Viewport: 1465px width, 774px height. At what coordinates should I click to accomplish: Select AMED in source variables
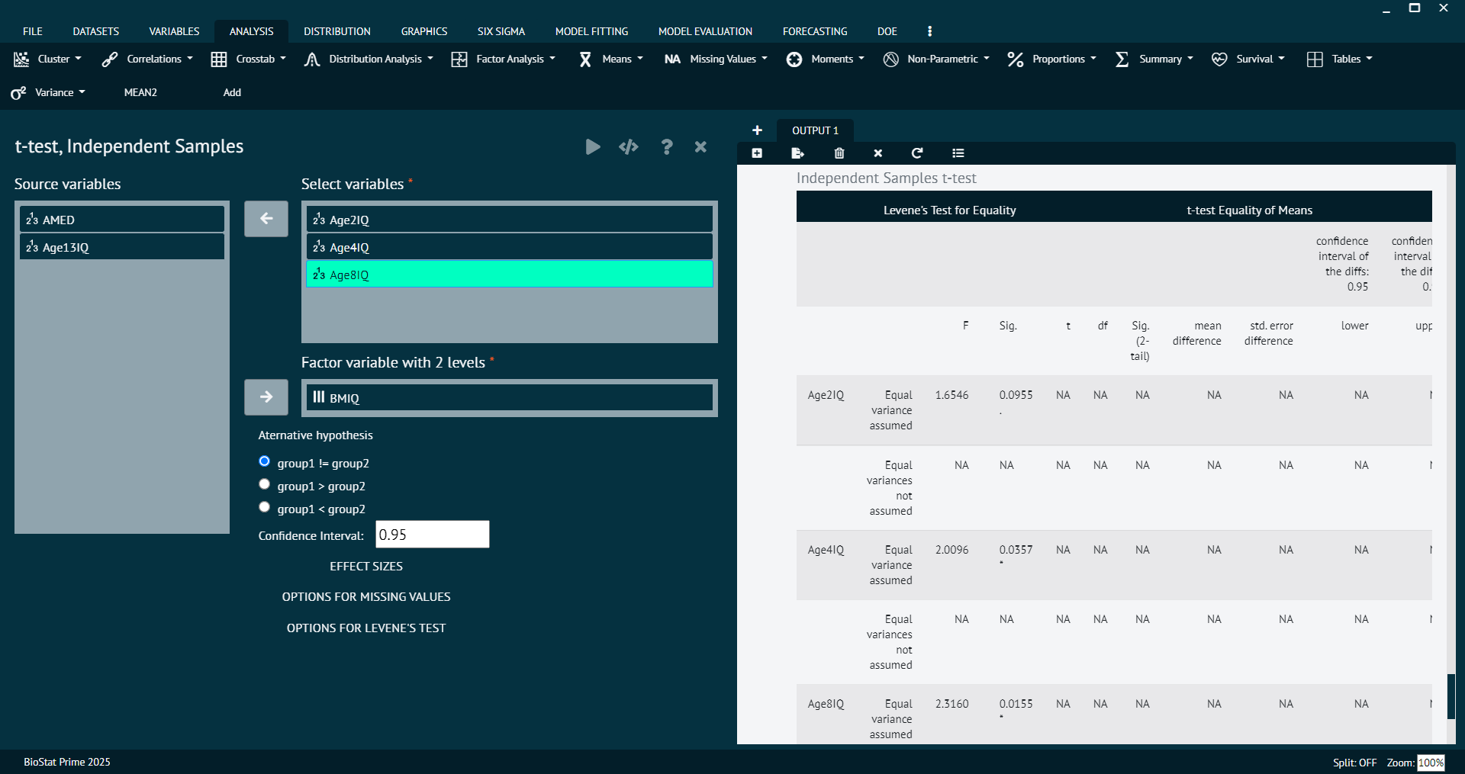(x=122, y=220)
